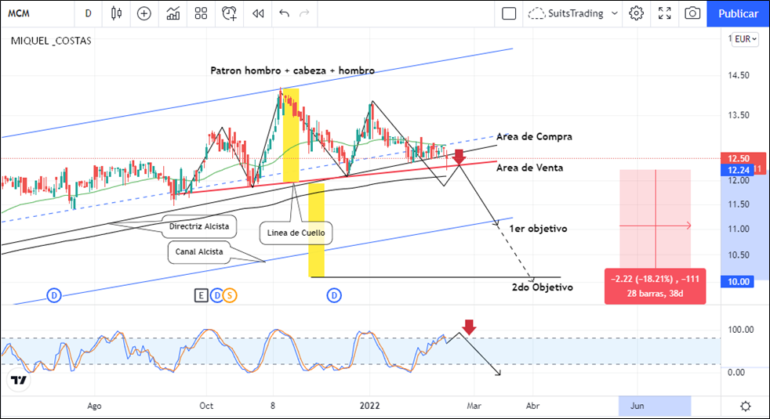Open the indicators and metrics panel

point(174,13)
